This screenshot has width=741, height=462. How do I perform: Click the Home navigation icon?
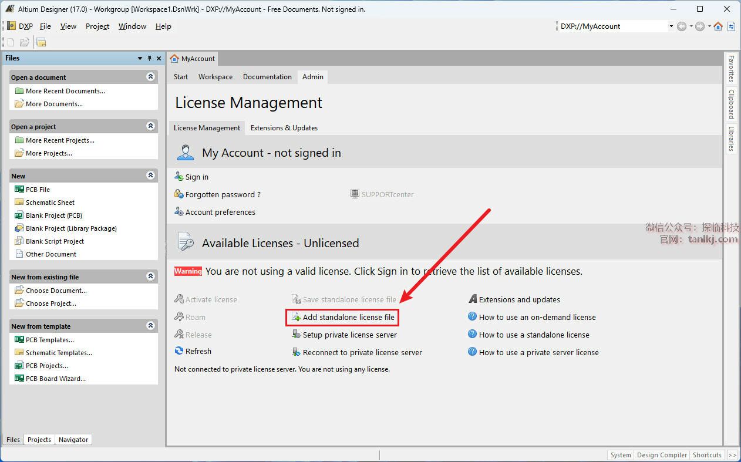pos(718,26)
